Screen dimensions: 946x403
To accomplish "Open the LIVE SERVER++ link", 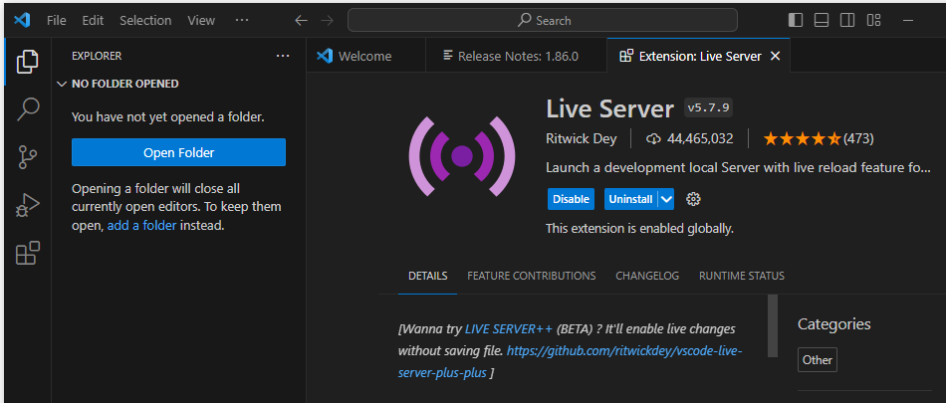I will pos(509,329).
